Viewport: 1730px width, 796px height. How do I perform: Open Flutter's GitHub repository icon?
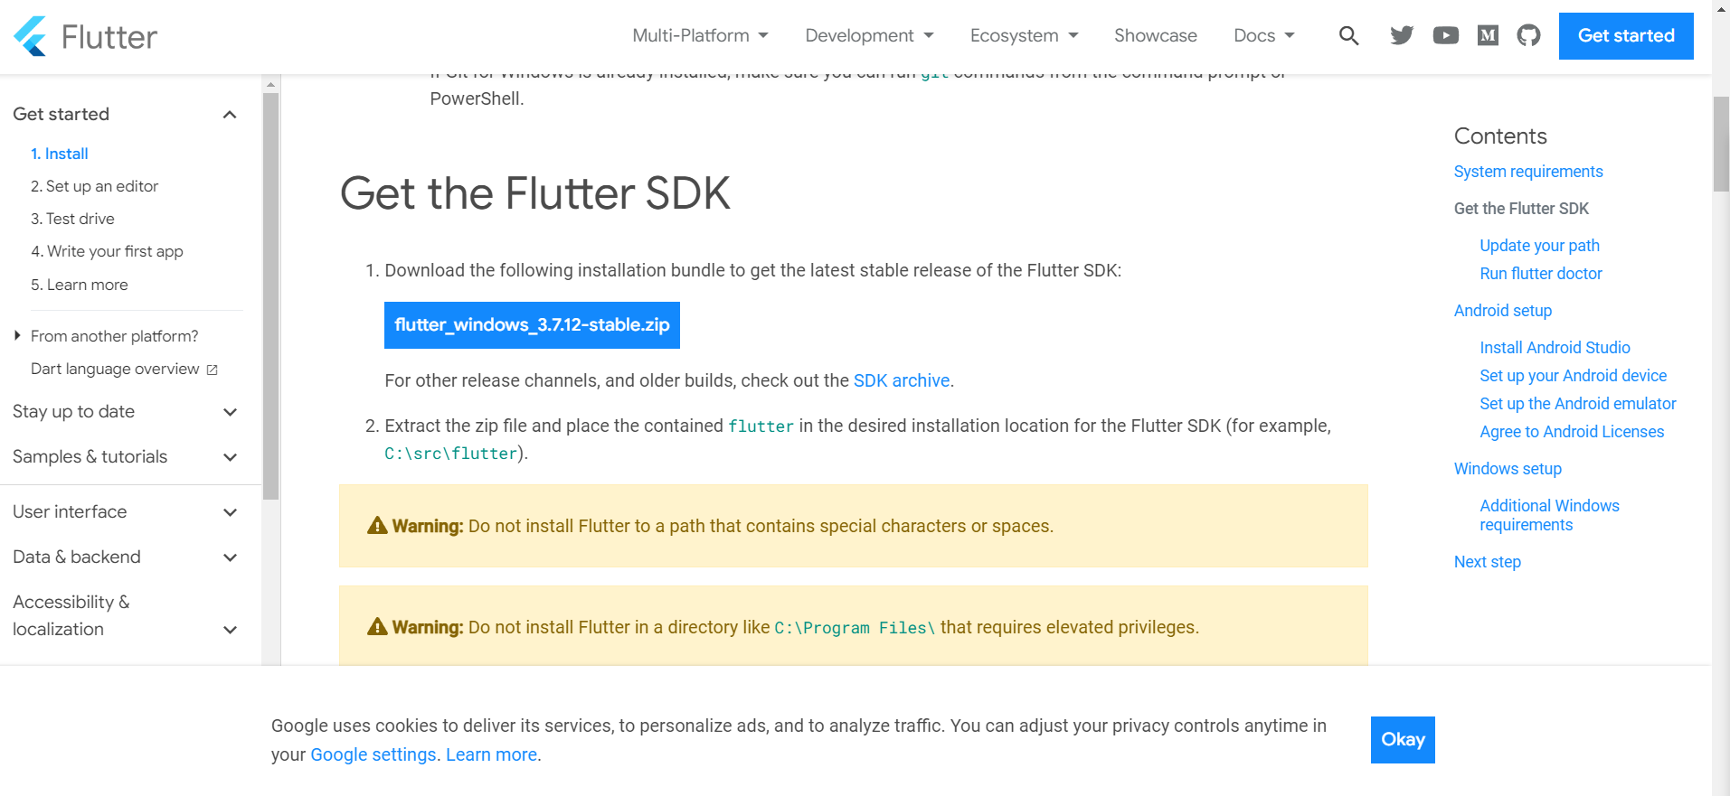pos(1528,35)
